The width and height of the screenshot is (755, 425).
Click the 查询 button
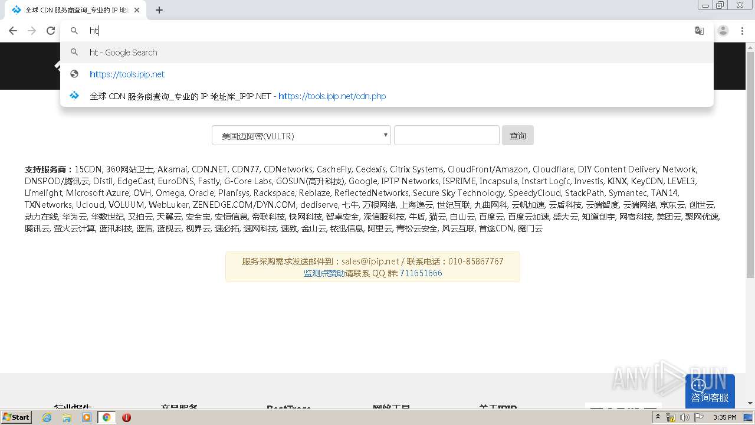518,135
